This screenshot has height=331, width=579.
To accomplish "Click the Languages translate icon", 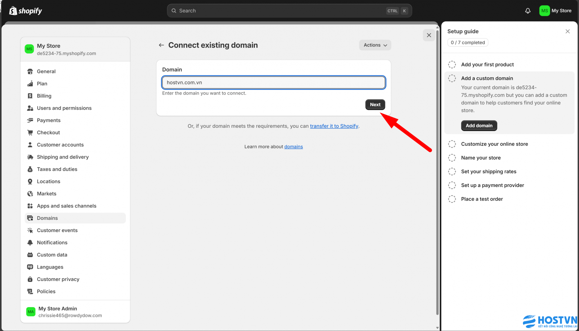I will pyautogui.click(x=30, y=267).
